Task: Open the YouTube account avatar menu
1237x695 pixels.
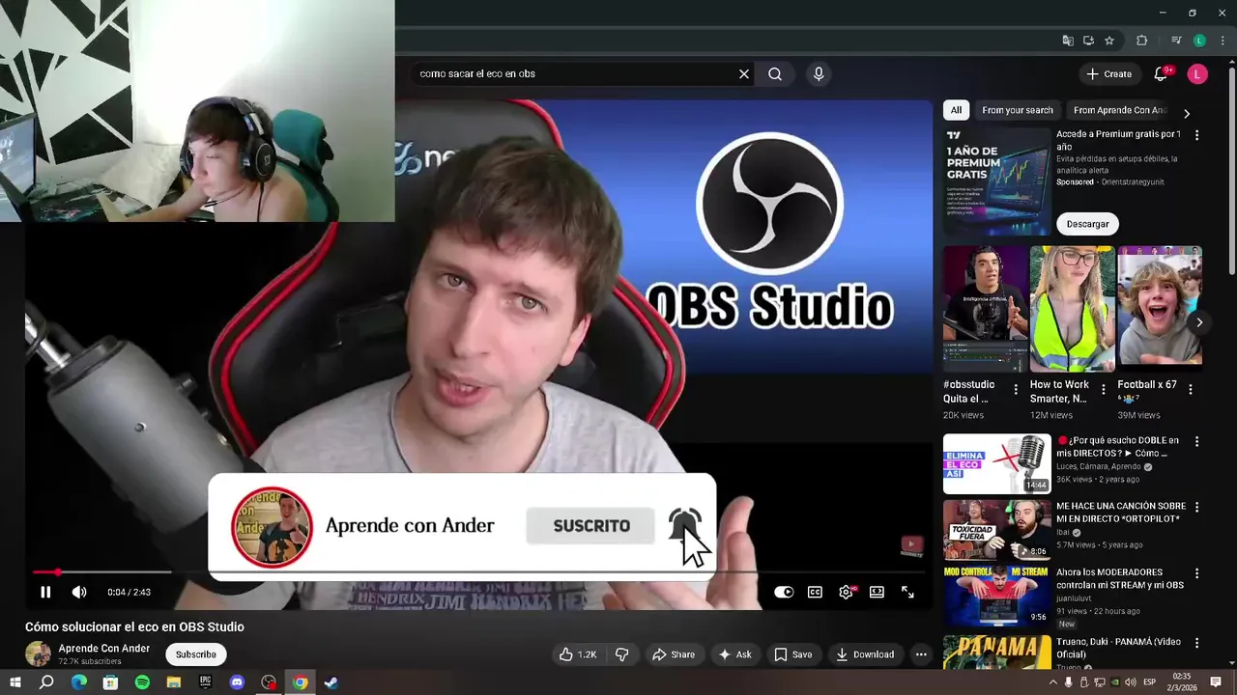Action: (x=1197, y=73)
